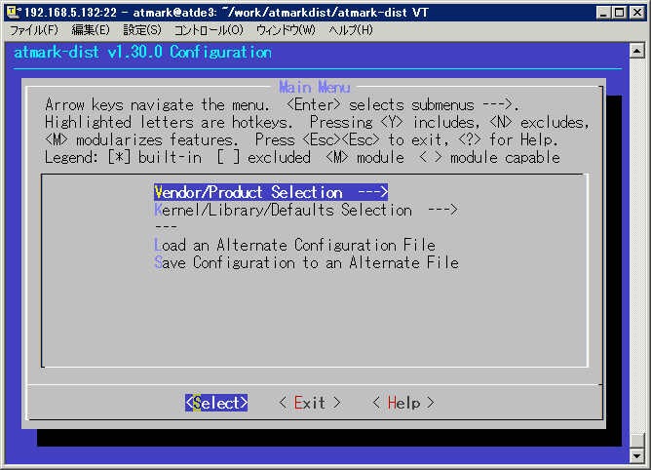Click the < Help > button
Image resolution: width=651 pixels, height=470 pixels.
coord(403,403)
